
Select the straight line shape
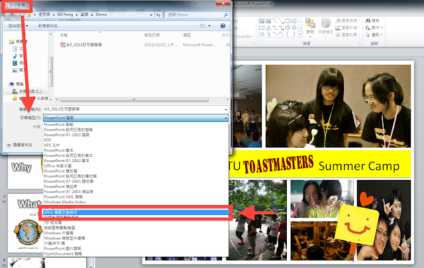(275, 21)
